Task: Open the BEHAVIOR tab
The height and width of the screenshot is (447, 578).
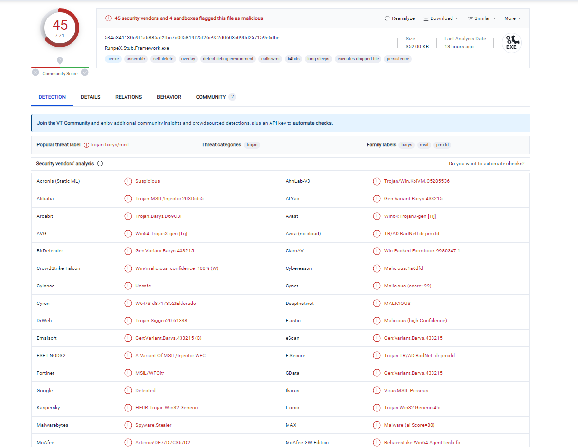Action: [169, 97]
